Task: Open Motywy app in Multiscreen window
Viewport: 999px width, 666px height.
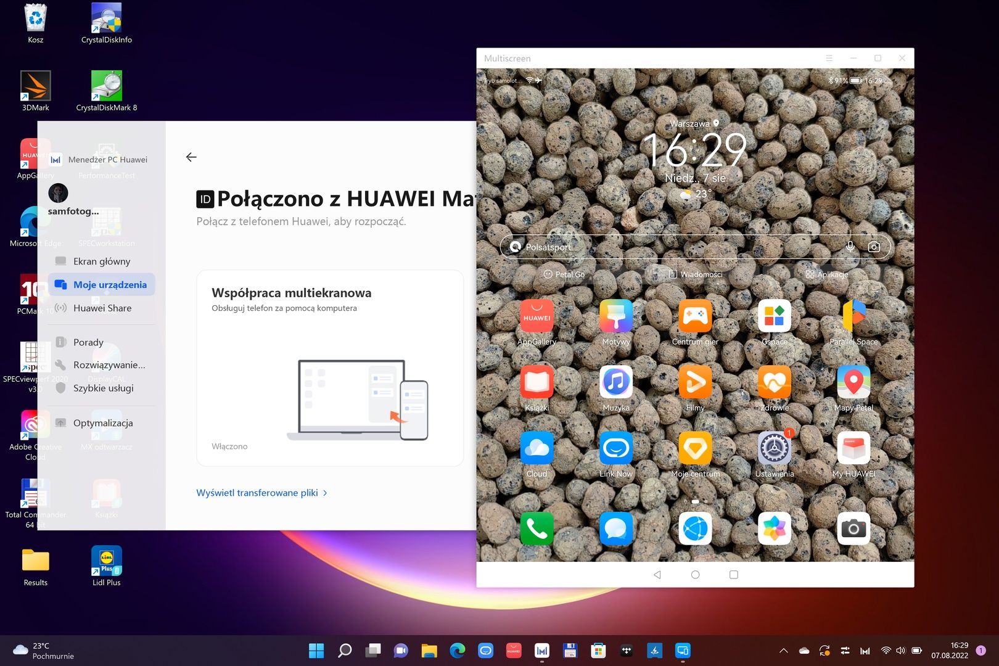Action: [616, 316]
